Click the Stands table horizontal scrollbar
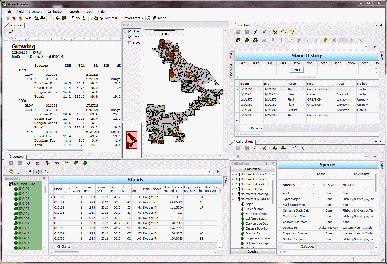Image resolution: width=387 pixels, height=264 pixels. point(66,252)
